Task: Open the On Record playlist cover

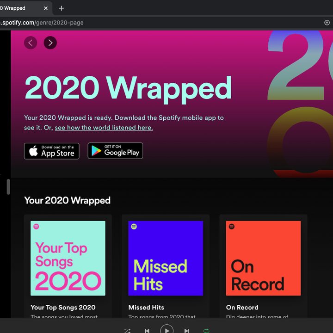Action: point(263,258)
